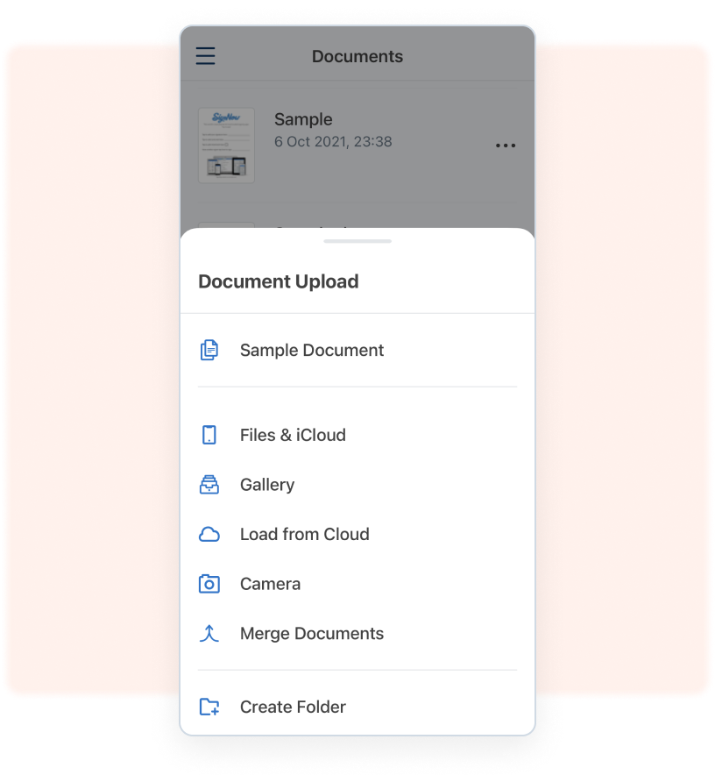Open the hamburger menu
The width and height of the screenshot is (715, 782).
click(x=206, y=57)
